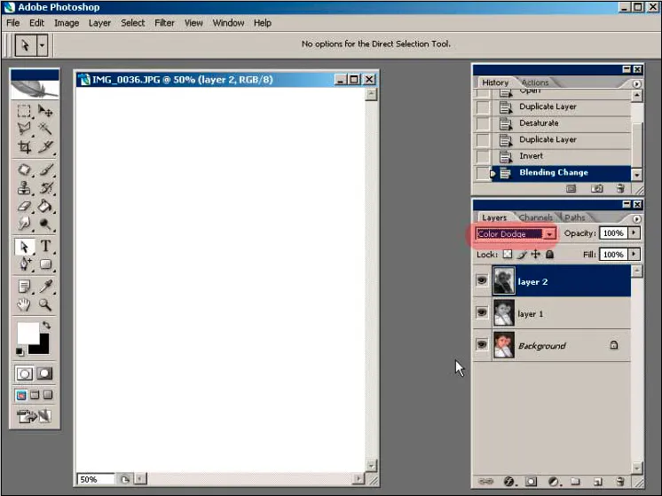Select the Burn tool
The height and width of the screenshot is (496, 662).
click(x=45, y=224)
